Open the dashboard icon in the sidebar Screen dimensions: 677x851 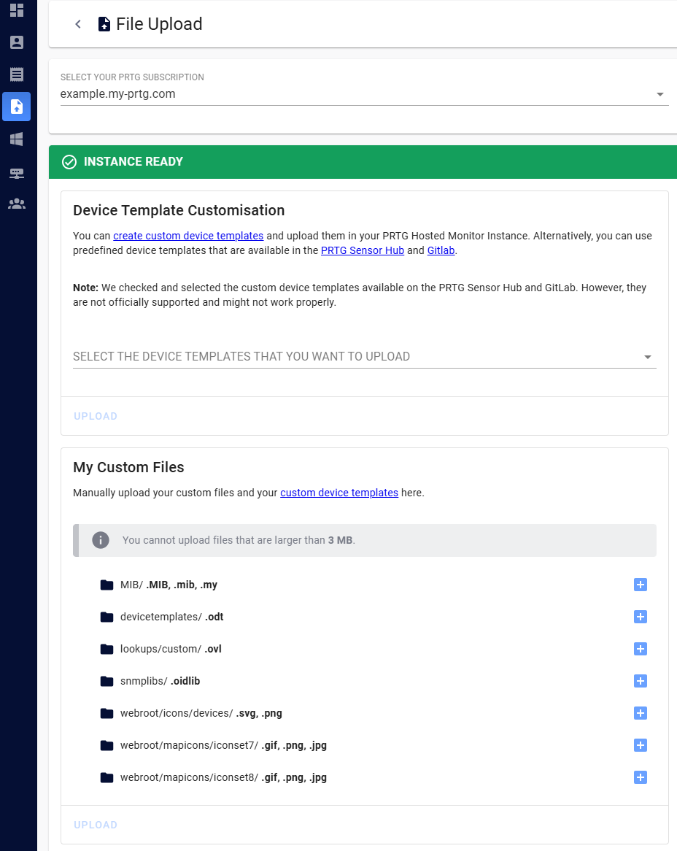pyautogui.click(x=17, y=10)
